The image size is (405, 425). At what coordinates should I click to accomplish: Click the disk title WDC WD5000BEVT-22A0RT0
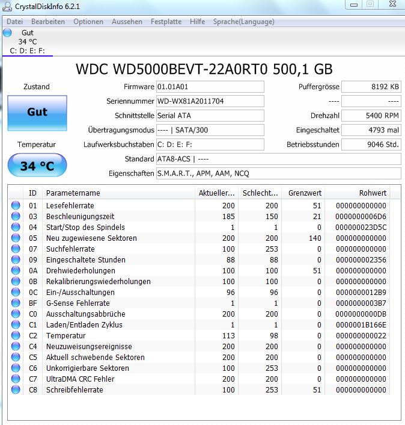click(204, 69)
